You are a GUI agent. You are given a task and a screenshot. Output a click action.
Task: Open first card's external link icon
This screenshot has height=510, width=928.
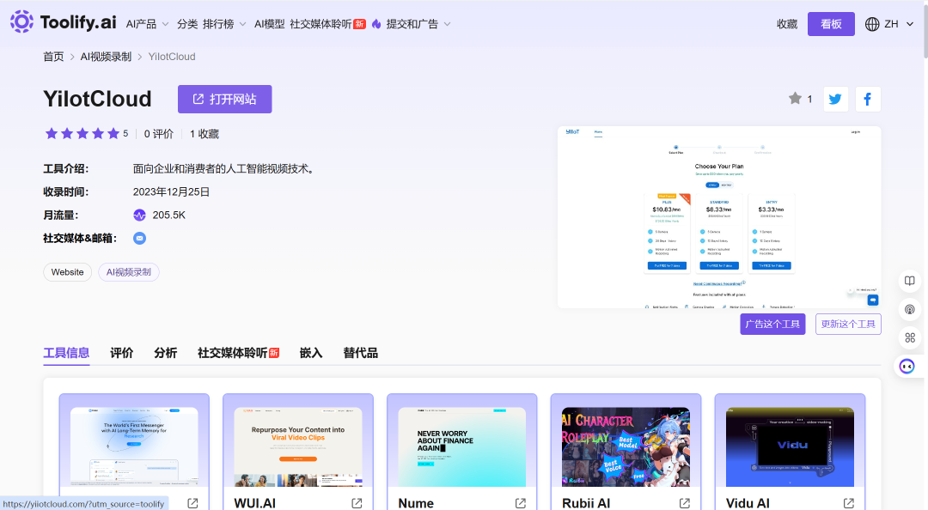click(x=193, y=503)
